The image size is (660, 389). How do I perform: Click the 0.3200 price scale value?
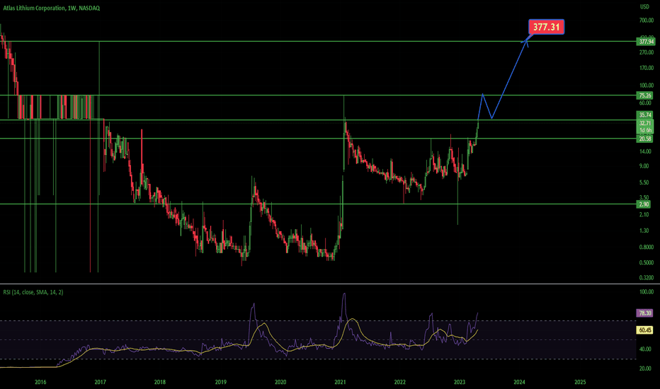click(646, 277)
